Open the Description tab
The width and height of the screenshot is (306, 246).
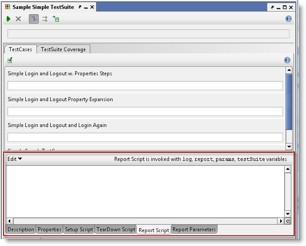pyautogui.click(x=21, y=229)
